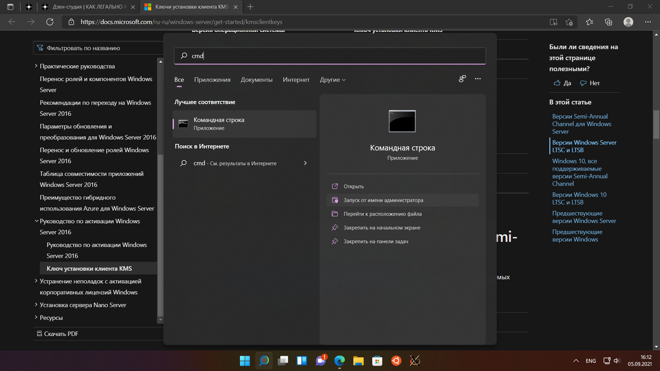Click the Скачать PDF button

pyautogui.click(x=58, y=334)
